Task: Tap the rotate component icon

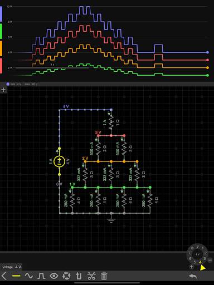Action: point(66,276)
